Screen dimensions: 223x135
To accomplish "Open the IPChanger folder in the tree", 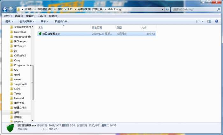I will click(18, 41).
